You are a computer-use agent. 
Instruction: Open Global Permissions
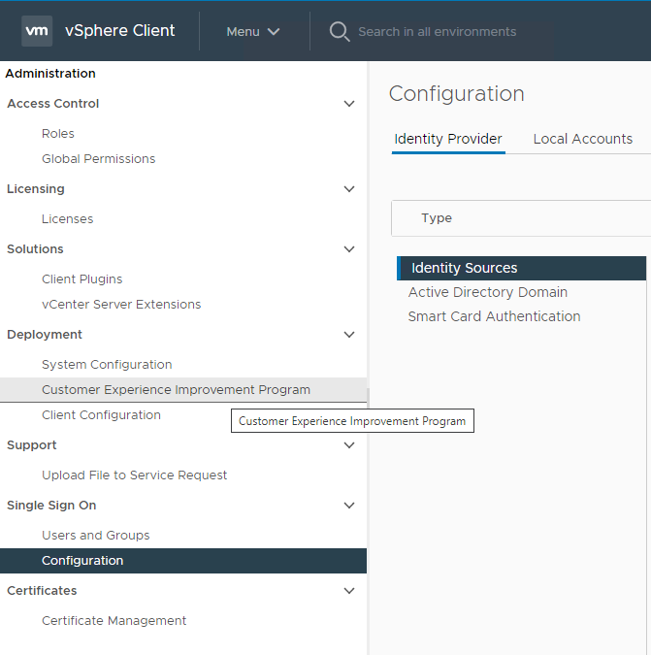pos(99,159)
